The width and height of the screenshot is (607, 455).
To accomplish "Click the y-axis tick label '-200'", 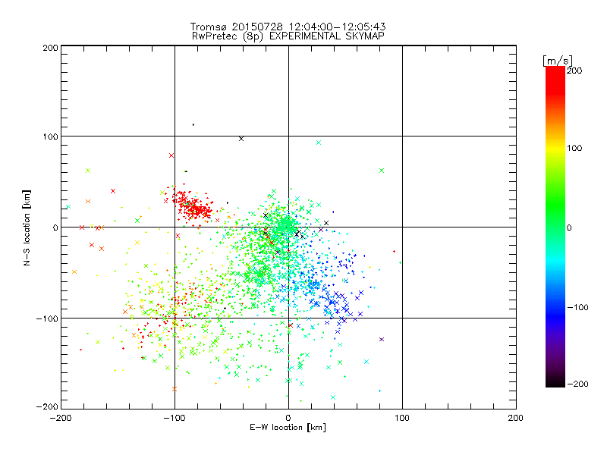I will [47, 406].
